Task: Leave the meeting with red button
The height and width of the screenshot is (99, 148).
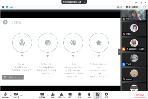Action: coord(140,95)
